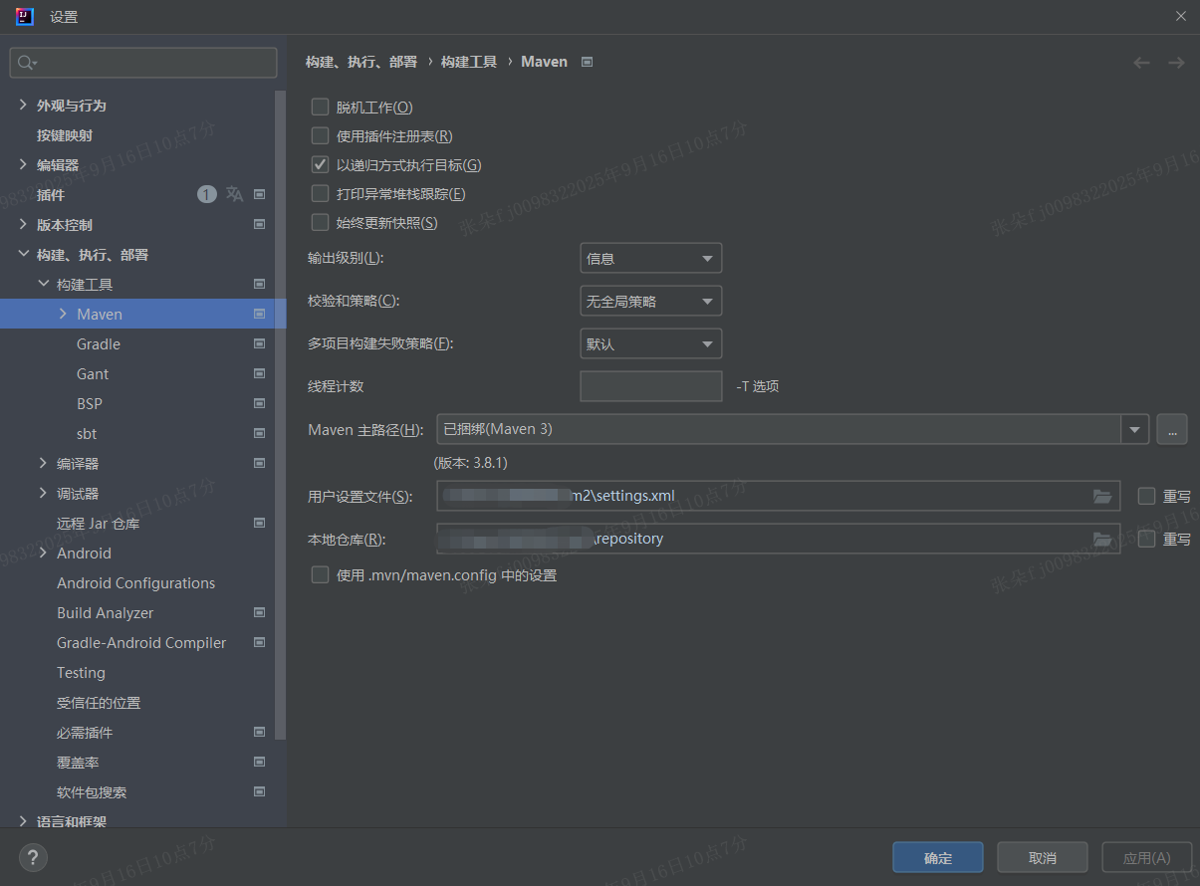
Task: Click project-level icon next to Gant
Action: click(x=259, y=373)
